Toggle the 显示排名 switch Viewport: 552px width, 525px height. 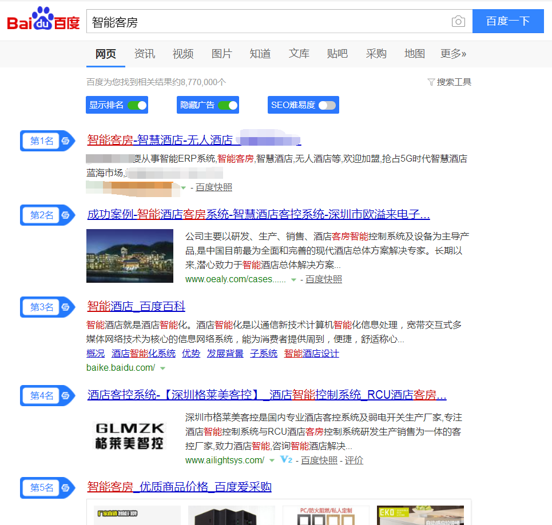(x=137, y=105)
